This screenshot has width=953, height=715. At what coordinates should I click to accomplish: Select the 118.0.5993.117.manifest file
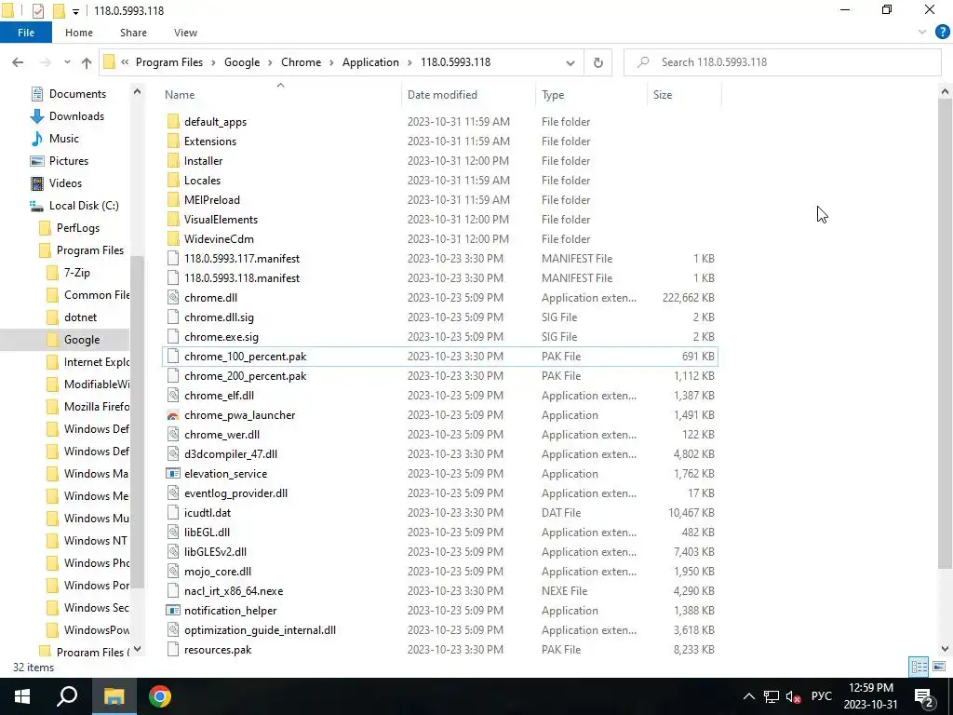(x=242, y=259)
